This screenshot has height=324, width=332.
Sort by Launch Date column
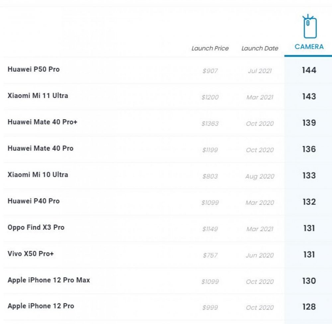point(260,48)
